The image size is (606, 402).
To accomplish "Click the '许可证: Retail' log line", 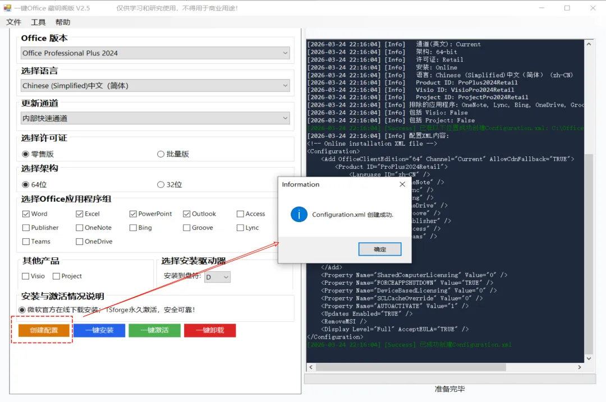I will (385, 59).
